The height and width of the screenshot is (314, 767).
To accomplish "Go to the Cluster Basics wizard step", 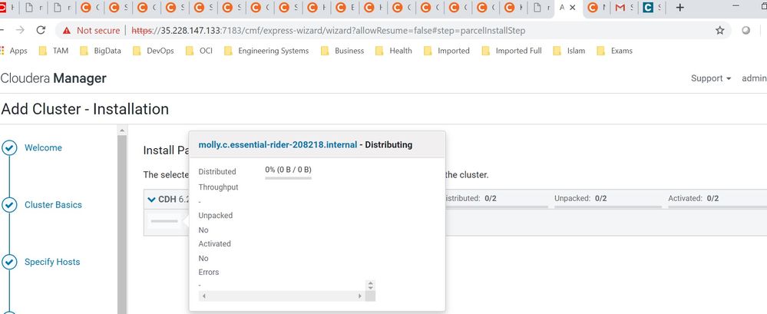I will click(x=53, y=205).
